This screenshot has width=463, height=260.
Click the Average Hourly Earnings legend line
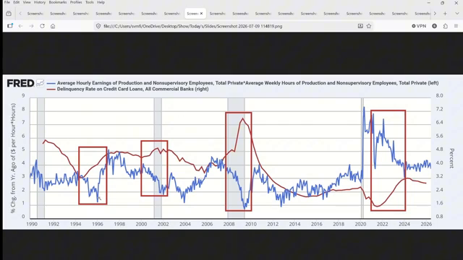coord(247,83)
